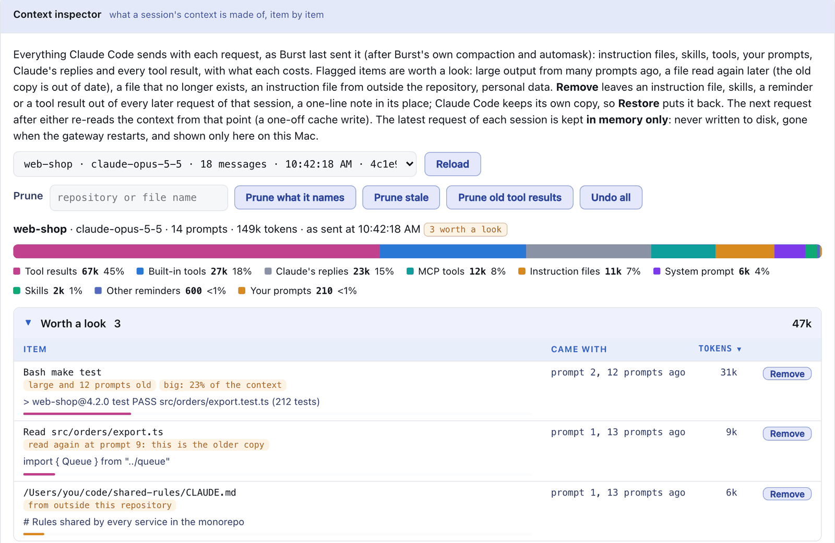Screen dimensions: 835x543
Task: Click Prune old tool results
Action: pyautogui.click(x=509, y=198)
